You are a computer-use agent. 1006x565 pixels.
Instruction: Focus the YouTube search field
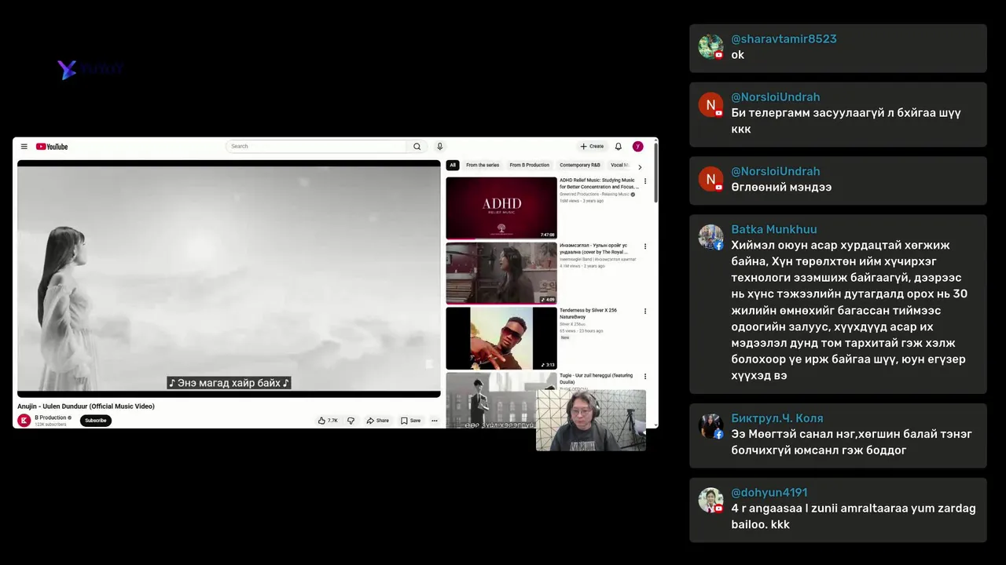tap(316, 147)
